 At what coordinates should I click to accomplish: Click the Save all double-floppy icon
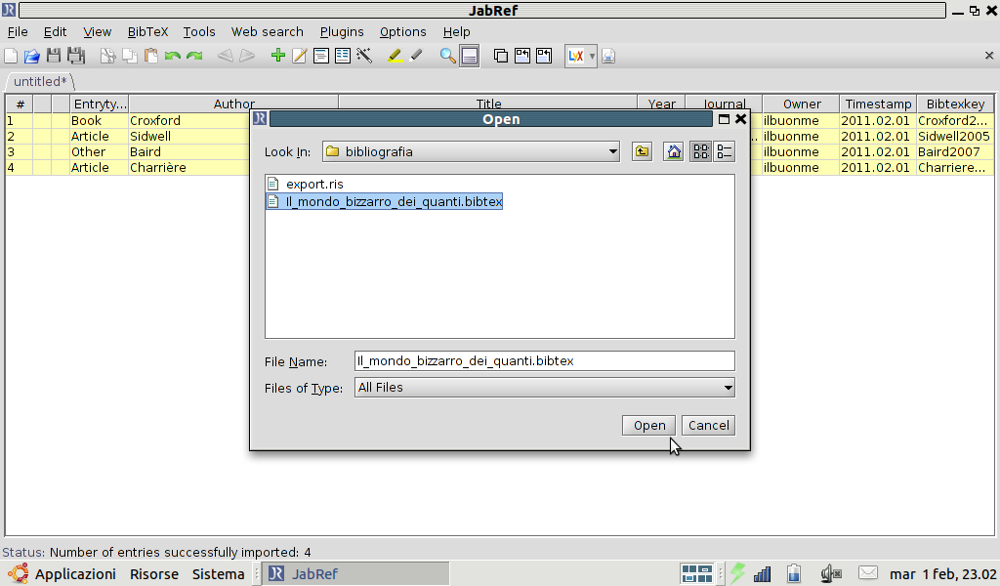[76, 56]
